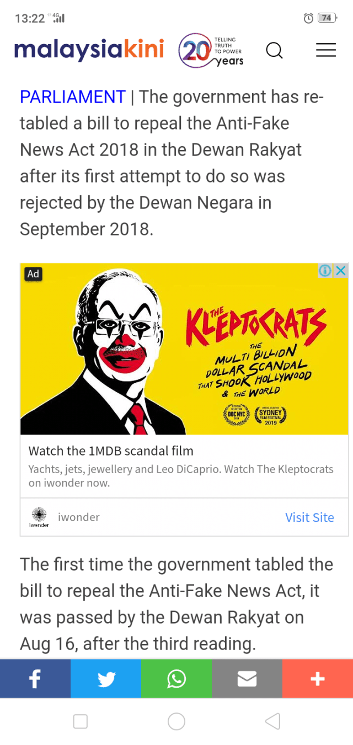Tap 'Watch the 1MDB scandal film' headline

[x=111, y=451]
